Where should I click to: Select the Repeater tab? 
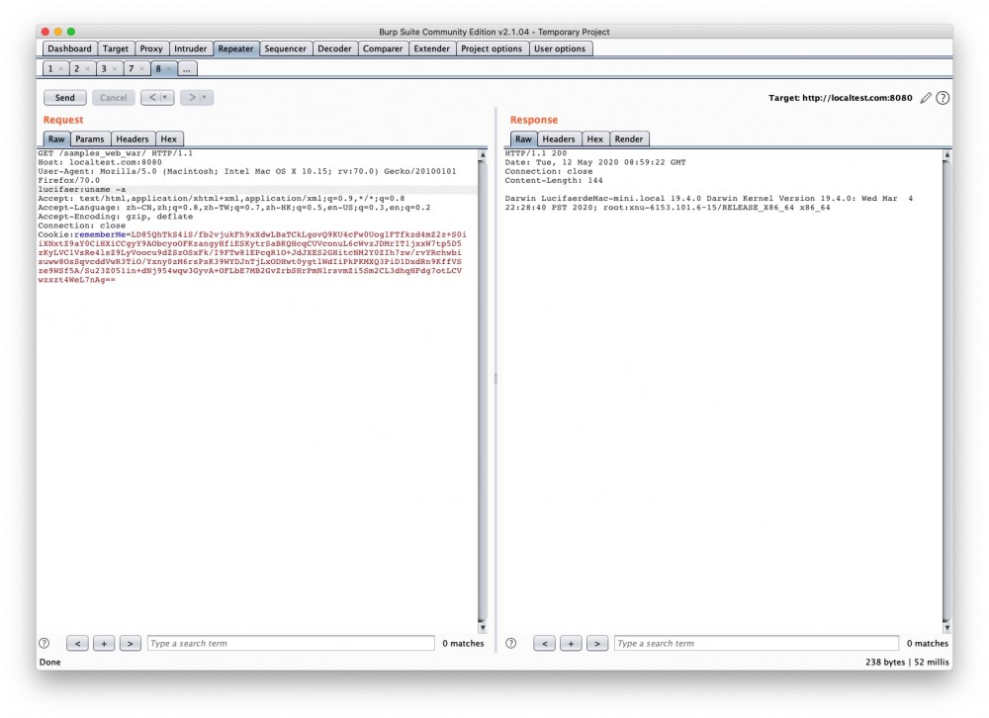click(236, 48)
